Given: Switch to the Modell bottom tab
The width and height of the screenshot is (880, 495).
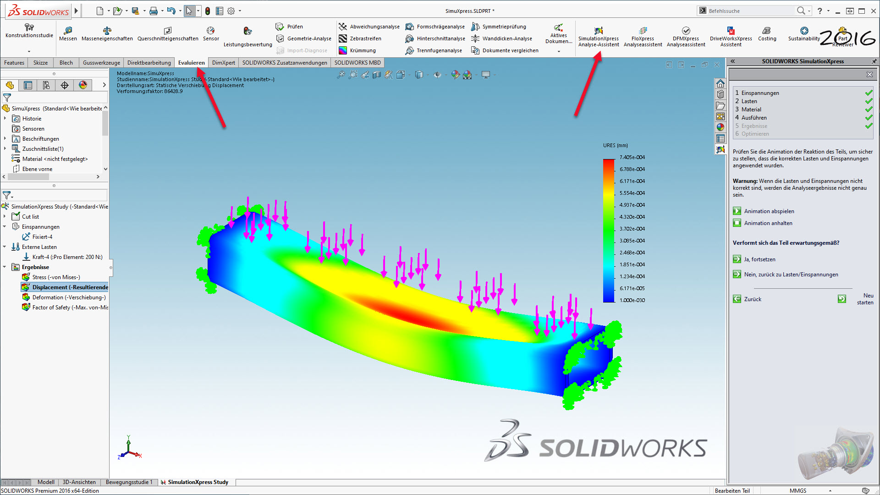Looking at the screenshot, I should [x=46, y=482].
